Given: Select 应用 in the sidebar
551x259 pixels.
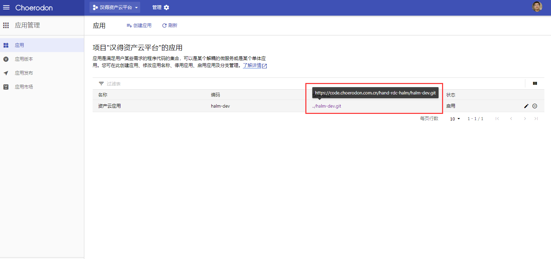Looking at the screenshot, I should coord(42,45).
